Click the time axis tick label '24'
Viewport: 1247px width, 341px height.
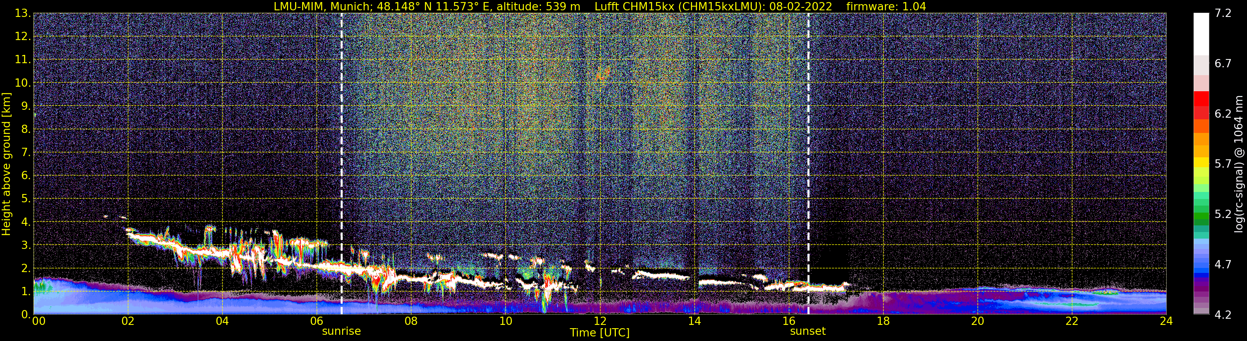[1166, 321]
